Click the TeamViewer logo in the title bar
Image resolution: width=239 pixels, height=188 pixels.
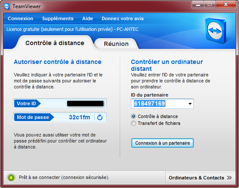coord(7,6)
